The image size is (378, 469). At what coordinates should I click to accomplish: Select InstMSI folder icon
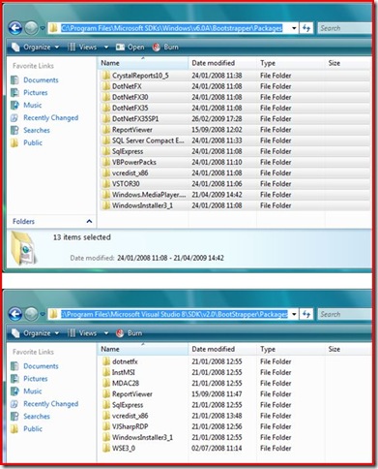(105, 373)
